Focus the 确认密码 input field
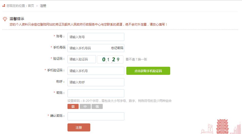 96,116
